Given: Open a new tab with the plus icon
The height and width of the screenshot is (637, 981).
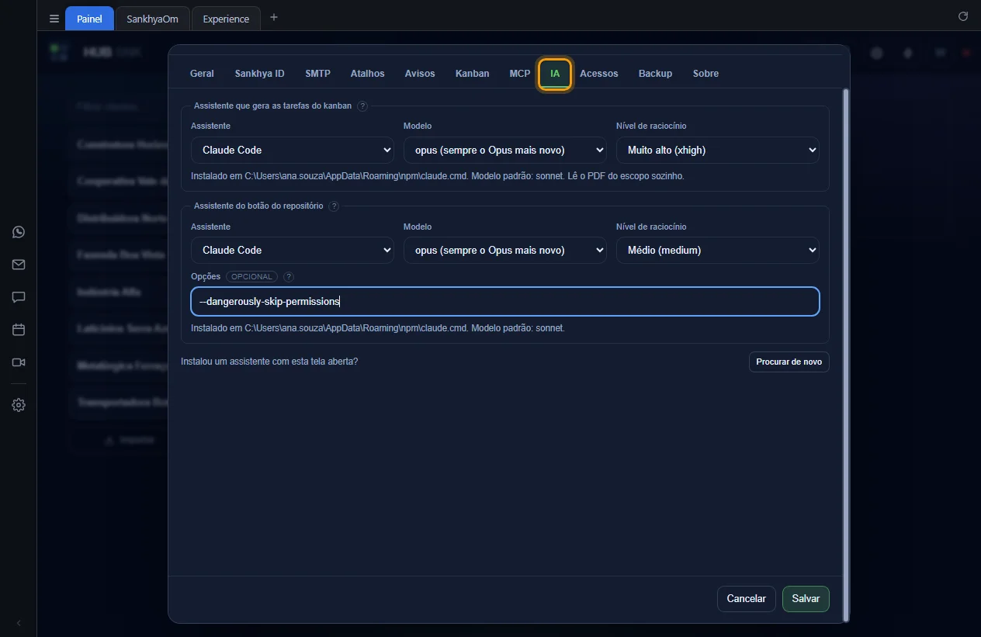Looking at the screenshot, I should 273,18.
